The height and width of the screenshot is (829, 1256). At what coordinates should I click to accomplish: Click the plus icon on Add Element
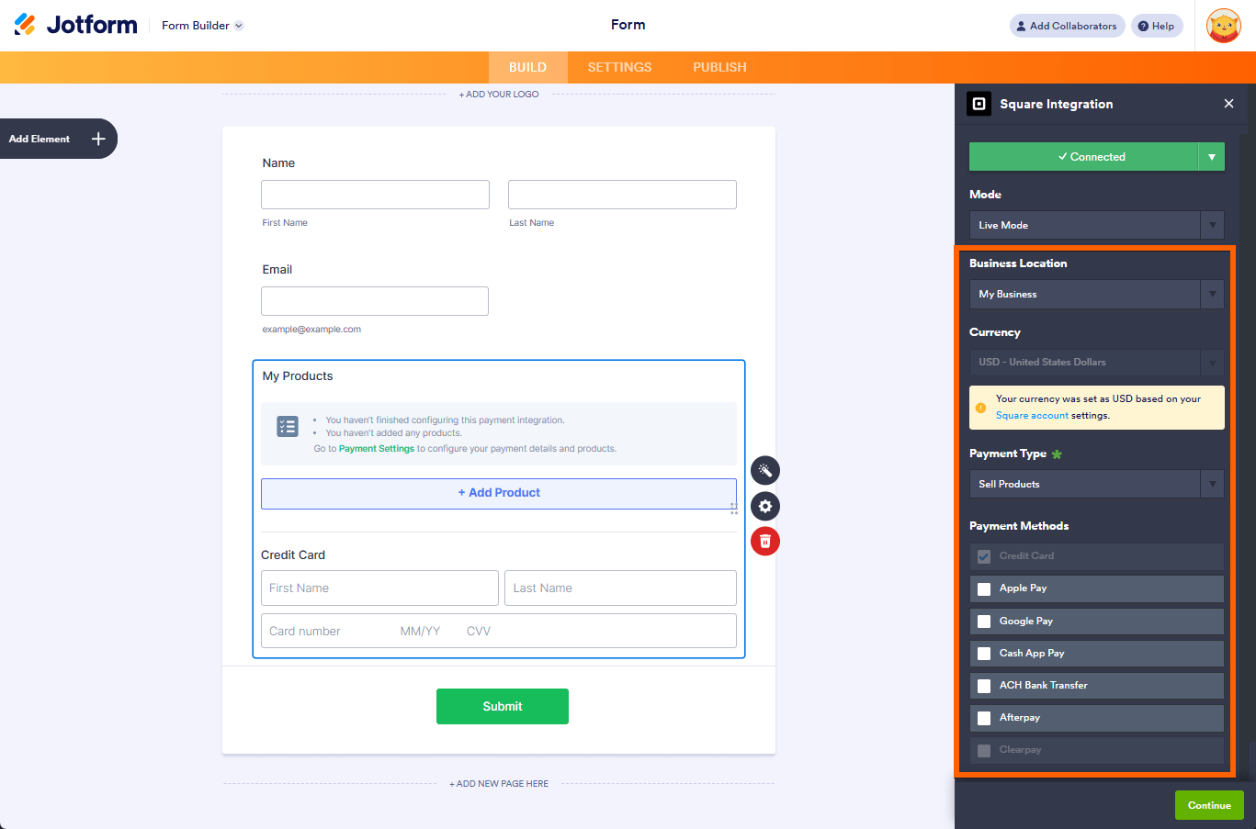[98, 139]
